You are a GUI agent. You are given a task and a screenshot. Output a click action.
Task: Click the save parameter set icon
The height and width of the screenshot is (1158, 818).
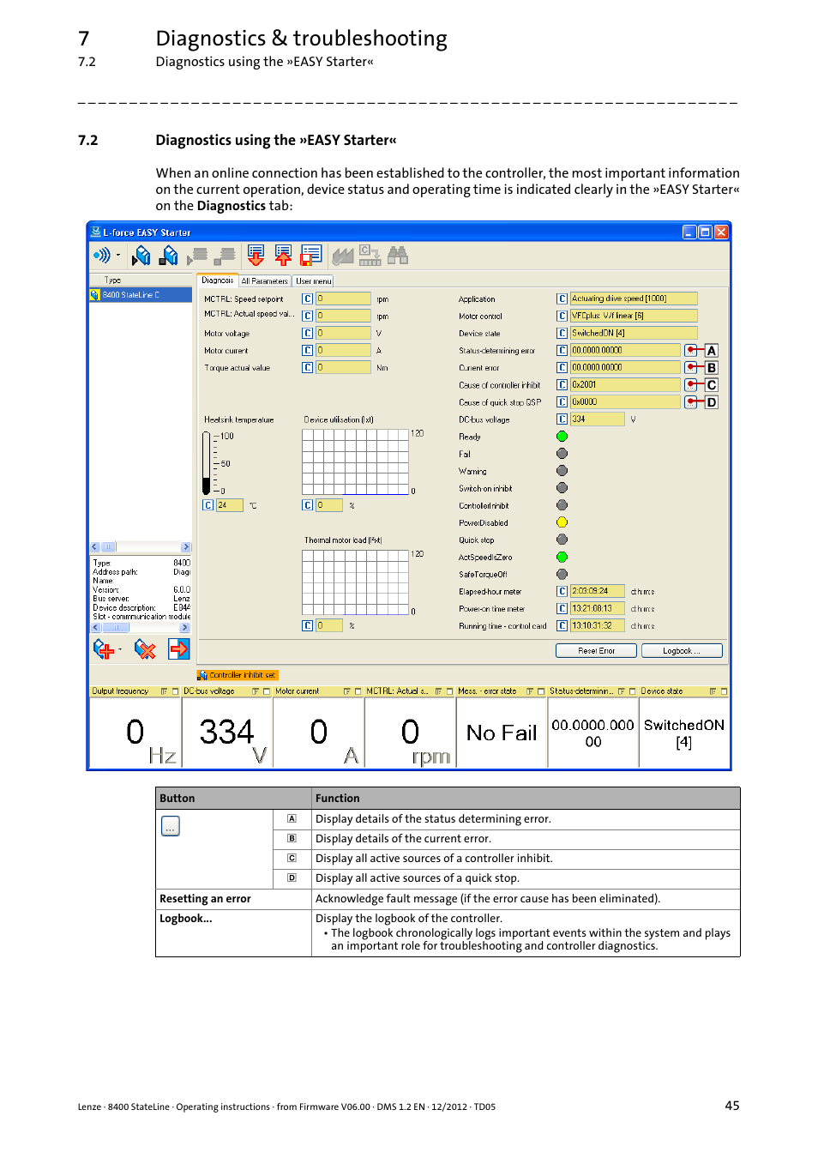point(310,255)
